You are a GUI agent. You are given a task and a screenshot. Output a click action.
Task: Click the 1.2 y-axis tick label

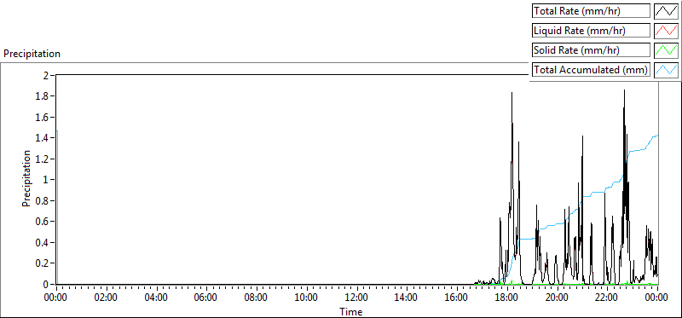point(42,159)
